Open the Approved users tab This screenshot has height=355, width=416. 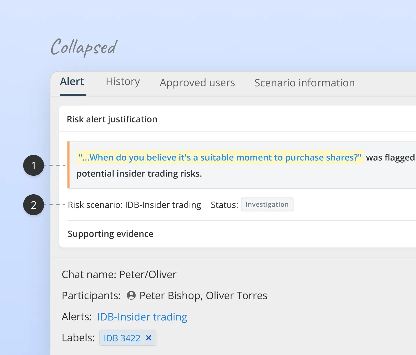(197, 83)
